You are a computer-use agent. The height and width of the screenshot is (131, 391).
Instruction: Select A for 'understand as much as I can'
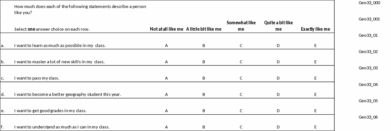point(166,127)
